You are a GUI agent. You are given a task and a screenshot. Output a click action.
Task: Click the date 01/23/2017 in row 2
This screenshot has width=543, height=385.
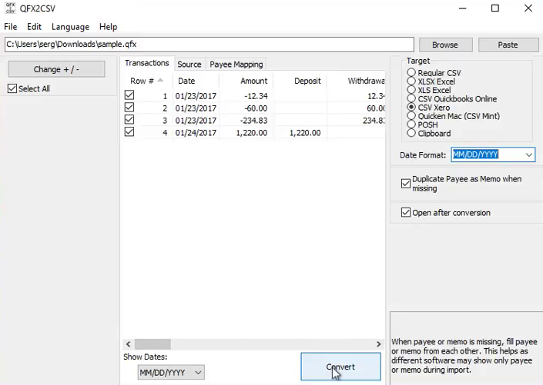(x=196, y=108)
